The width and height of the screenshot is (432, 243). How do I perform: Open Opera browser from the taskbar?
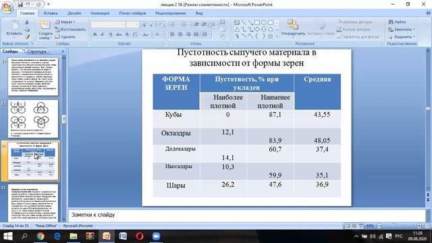pyautogui.click(x=140, y=236)
